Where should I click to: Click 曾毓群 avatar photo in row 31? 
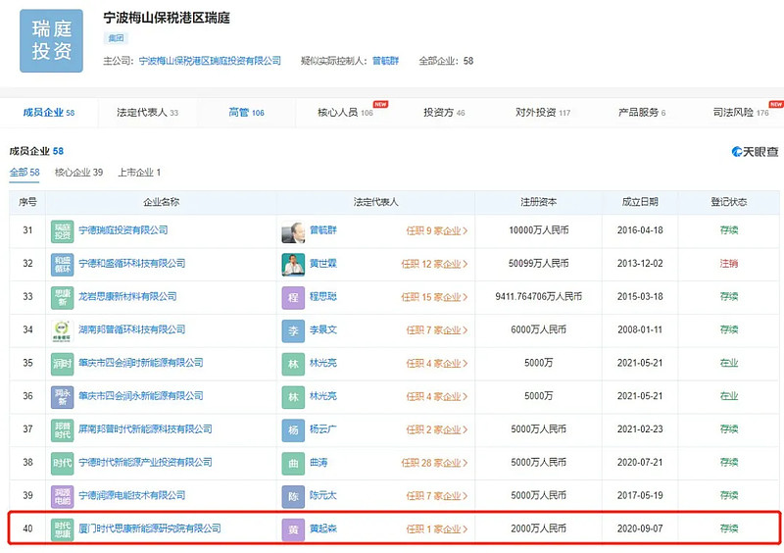293,231
